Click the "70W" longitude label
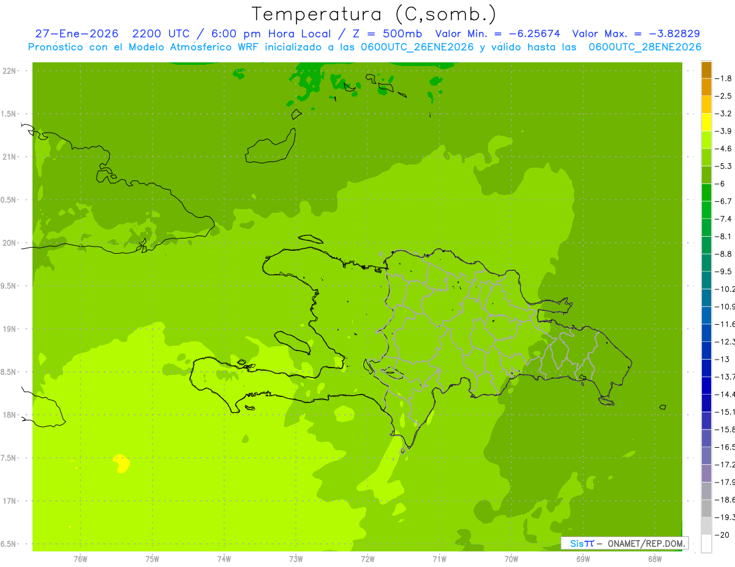735x567 pixels. tap(511, 559)
